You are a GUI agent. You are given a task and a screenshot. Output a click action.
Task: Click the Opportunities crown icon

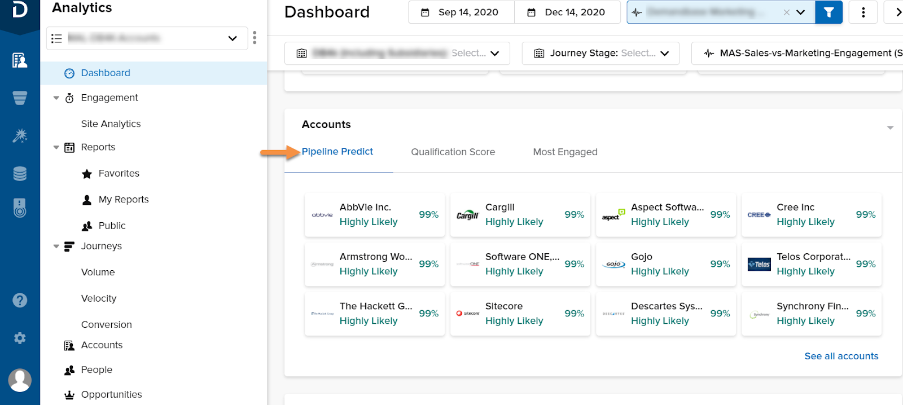[69, 395]
